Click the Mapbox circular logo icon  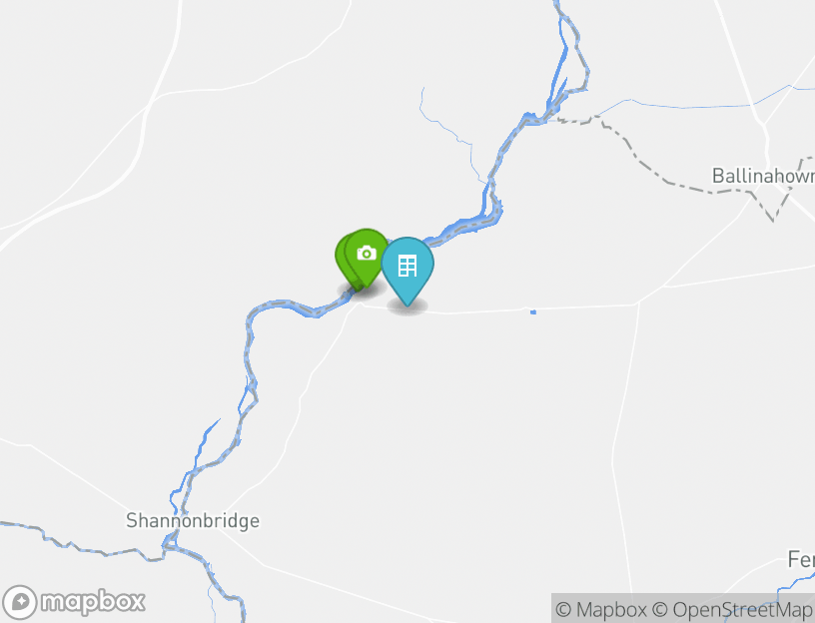pyautogui.click(x=20, y=602)
